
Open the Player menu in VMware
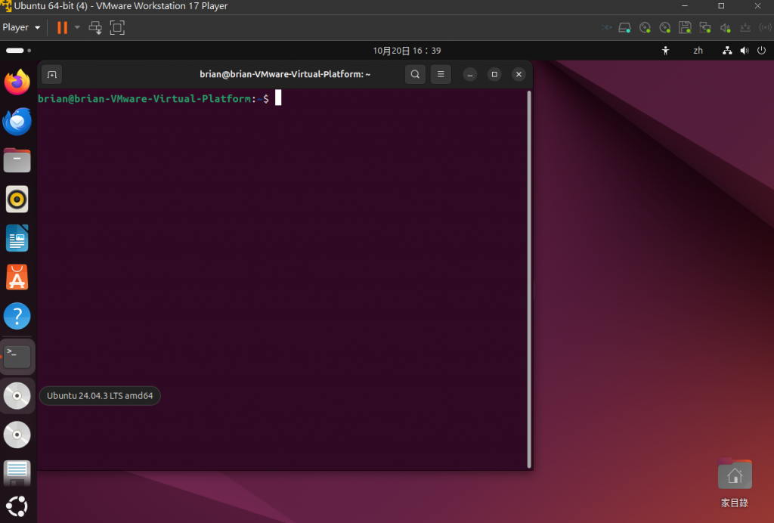(x=21, y=28)
